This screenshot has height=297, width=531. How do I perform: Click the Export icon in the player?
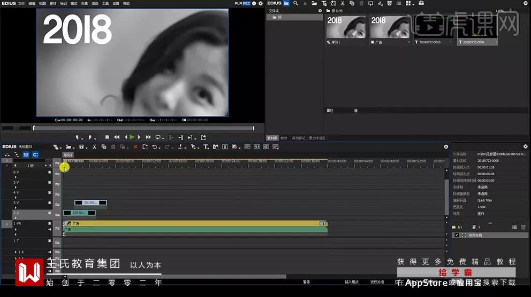click(x=203, y=137)
